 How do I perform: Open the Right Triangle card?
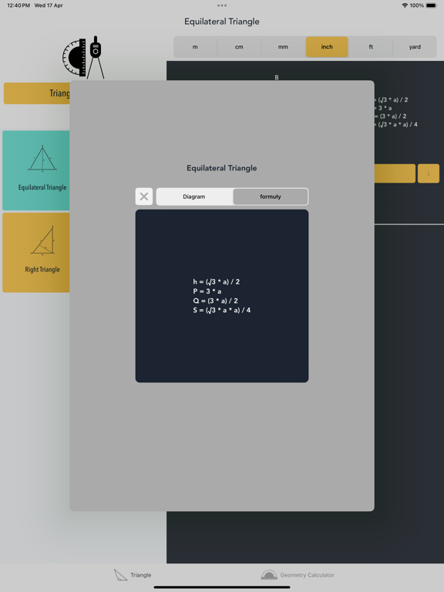pos(36,253)
